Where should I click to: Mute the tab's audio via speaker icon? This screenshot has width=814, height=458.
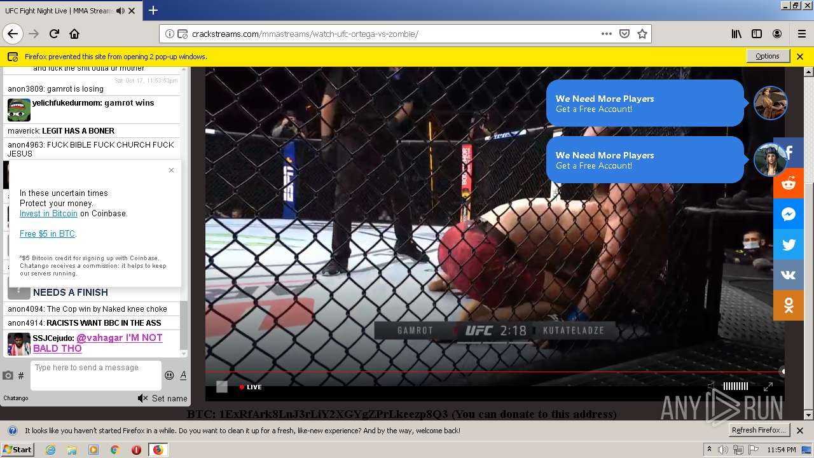click(x=120, y=11)
